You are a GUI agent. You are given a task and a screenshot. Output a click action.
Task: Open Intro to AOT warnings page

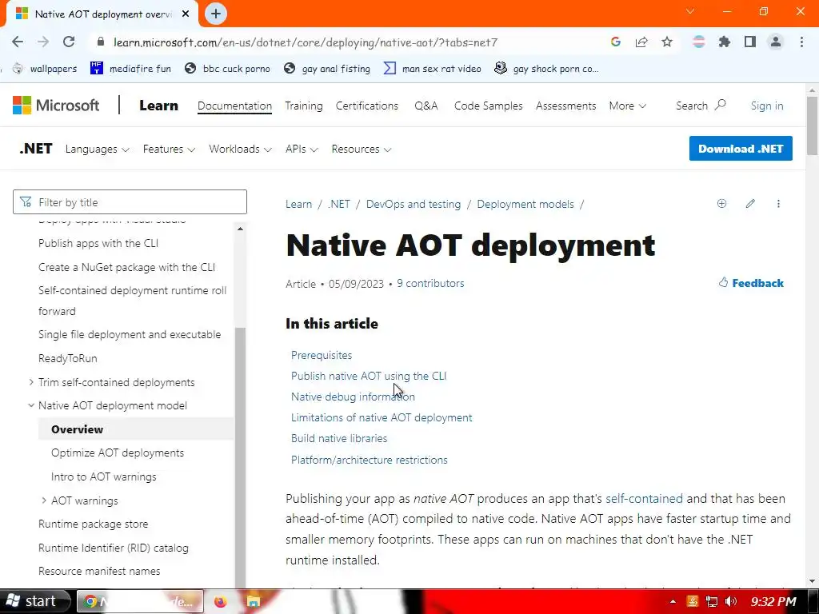click(x=103, y=476)
